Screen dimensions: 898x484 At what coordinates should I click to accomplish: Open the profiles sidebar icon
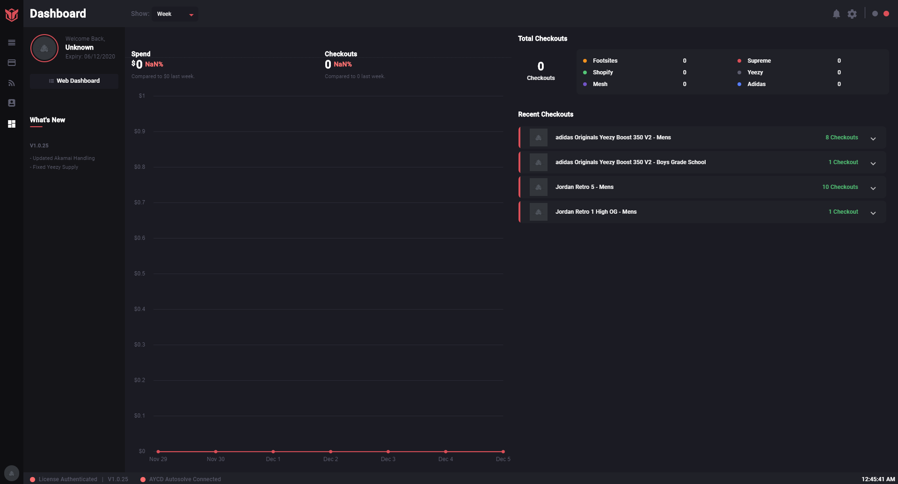point(12,103)
